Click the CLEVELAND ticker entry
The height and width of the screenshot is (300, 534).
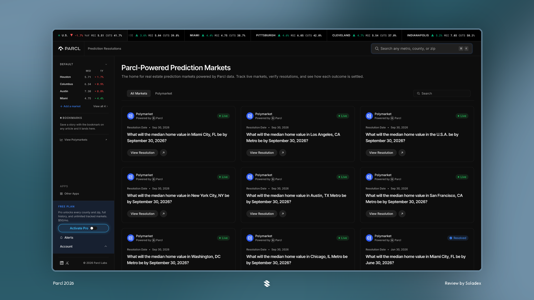(x=364, y=36)
